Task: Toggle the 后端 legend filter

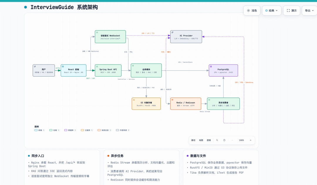Action: coord(54,130)
